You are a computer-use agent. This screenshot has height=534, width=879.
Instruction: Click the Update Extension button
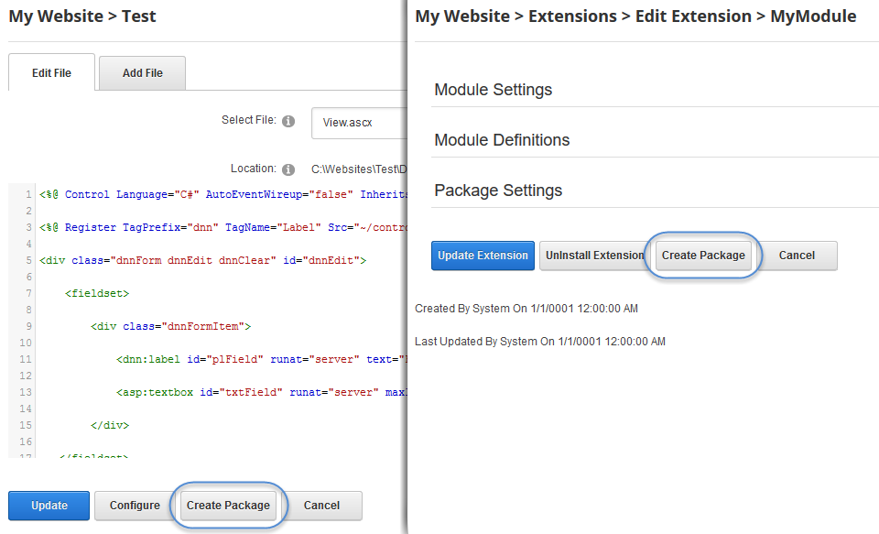(483, 256)
